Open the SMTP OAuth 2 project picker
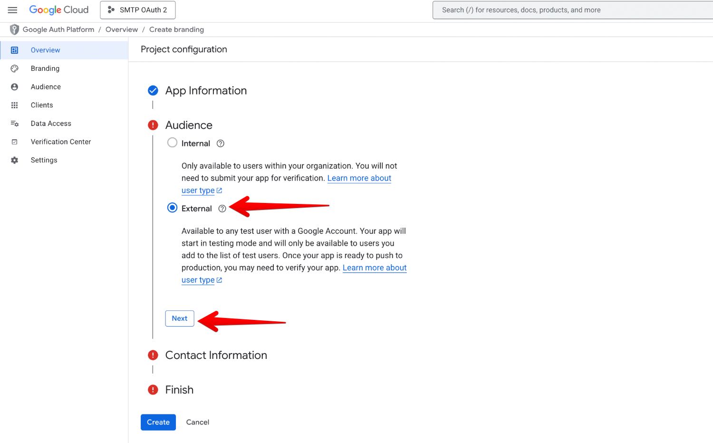This screenshot has height=443, width=713. click(x=138, y=10)
